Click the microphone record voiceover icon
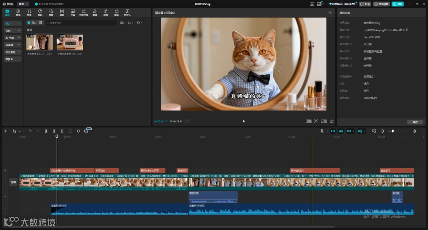This screenshot has width=428, height=230. point(322,131)
